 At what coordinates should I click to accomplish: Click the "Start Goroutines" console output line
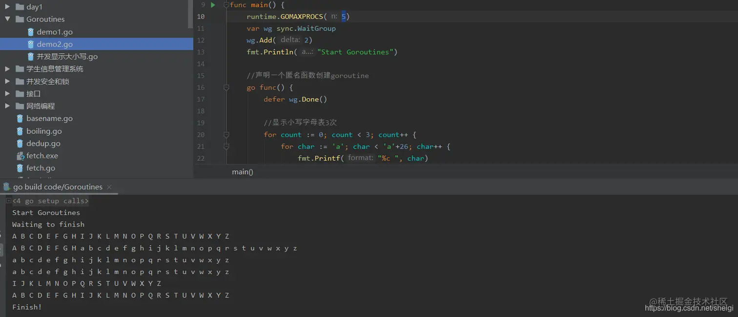(46, 213)
